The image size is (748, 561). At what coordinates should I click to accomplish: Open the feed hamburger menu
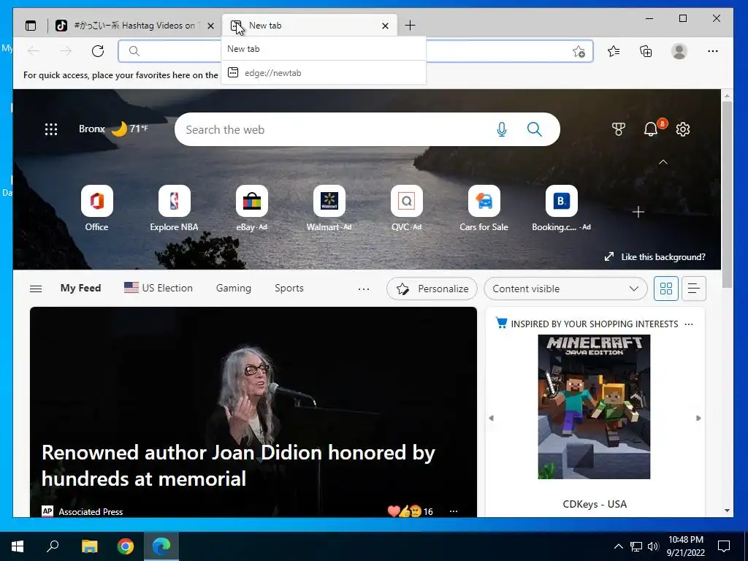[36, 289]
